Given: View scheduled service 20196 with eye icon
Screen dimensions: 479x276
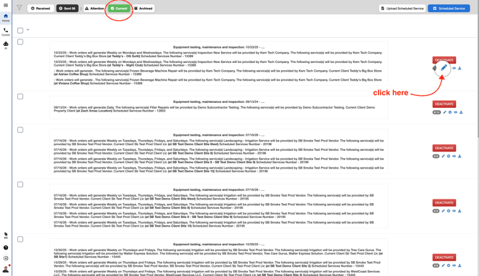Looking at the screenshot, I should coord(454,156).
